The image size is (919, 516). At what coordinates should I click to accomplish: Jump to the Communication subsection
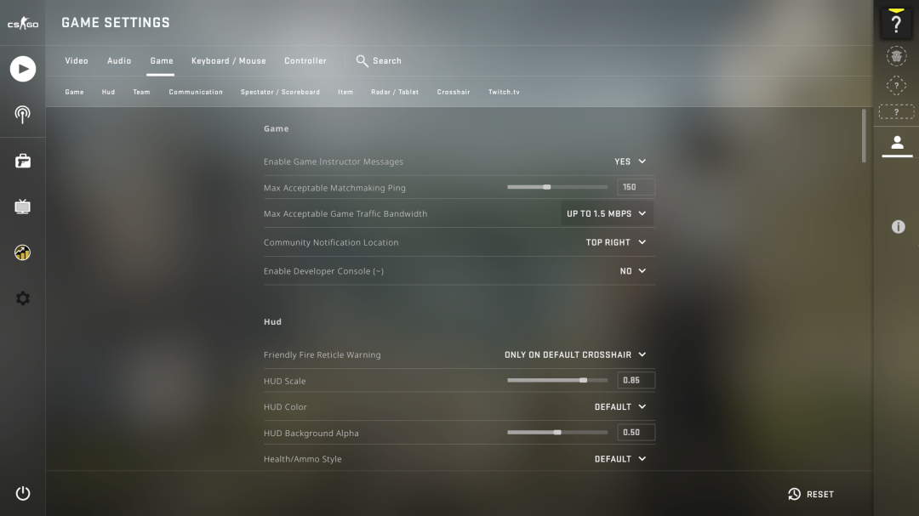click(196, 92)
